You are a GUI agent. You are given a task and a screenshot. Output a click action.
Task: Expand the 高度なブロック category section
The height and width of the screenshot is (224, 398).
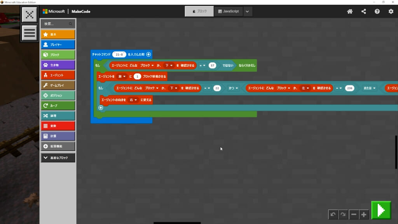click(58, 158)
